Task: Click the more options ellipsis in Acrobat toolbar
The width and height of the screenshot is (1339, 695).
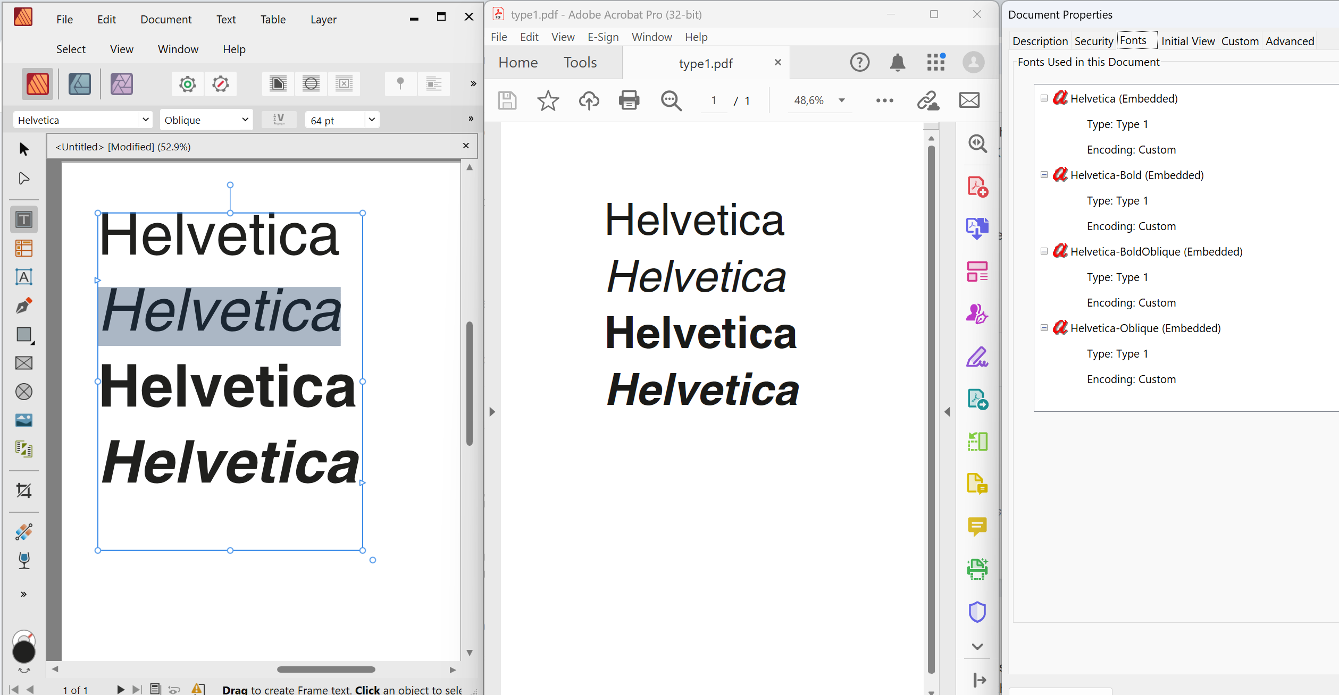Action: pyautogui.click(x=884, y=100)
